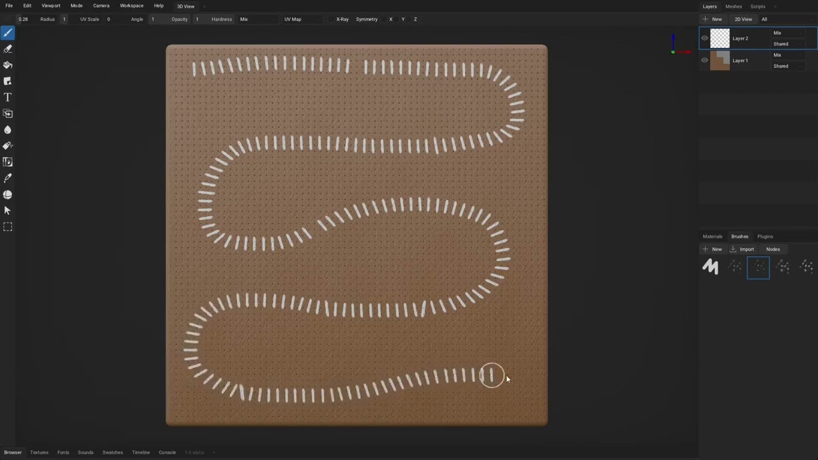Click the Nodes button
The image size is (818, 460).
[x=773, y=249]
